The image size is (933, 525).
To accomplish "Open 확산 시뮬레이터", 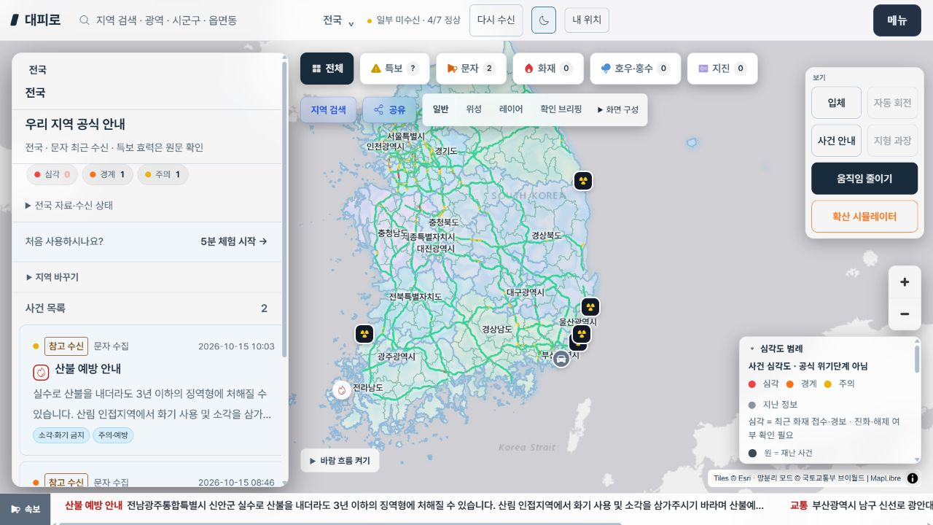I will [x=864, y=217].
